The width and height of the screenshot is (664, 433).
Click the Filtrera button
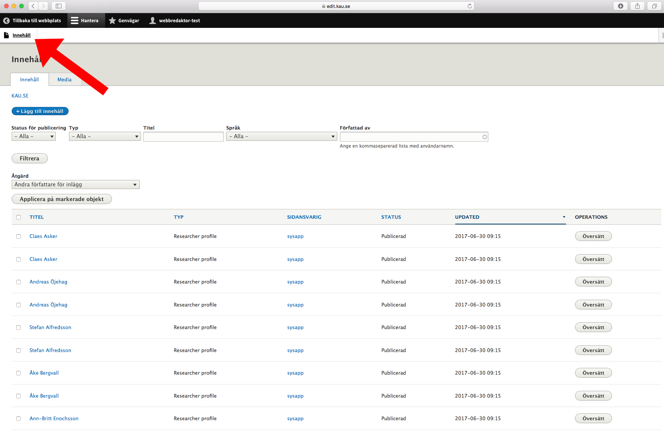pos(29,159)
